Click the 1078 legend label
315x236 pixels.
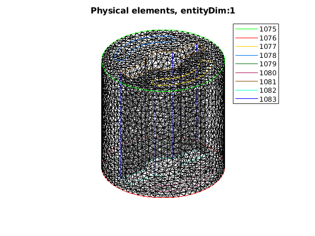coord(268,56)
